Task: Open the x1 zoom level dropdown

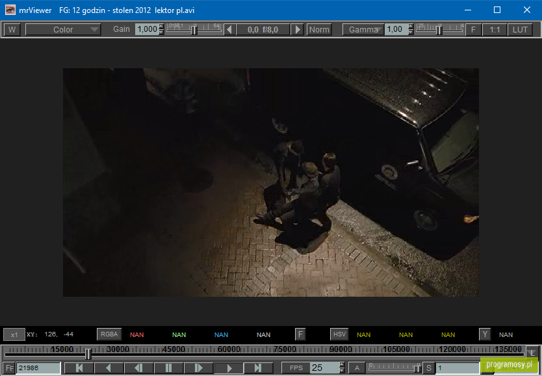Action: pyautogui.click(x=14, y=334)
